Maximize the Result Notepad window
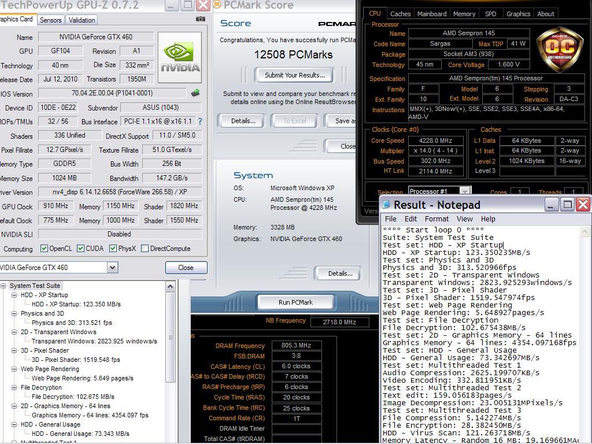Image resolution: width=592 pixels, height=444 pixels. 567,205
